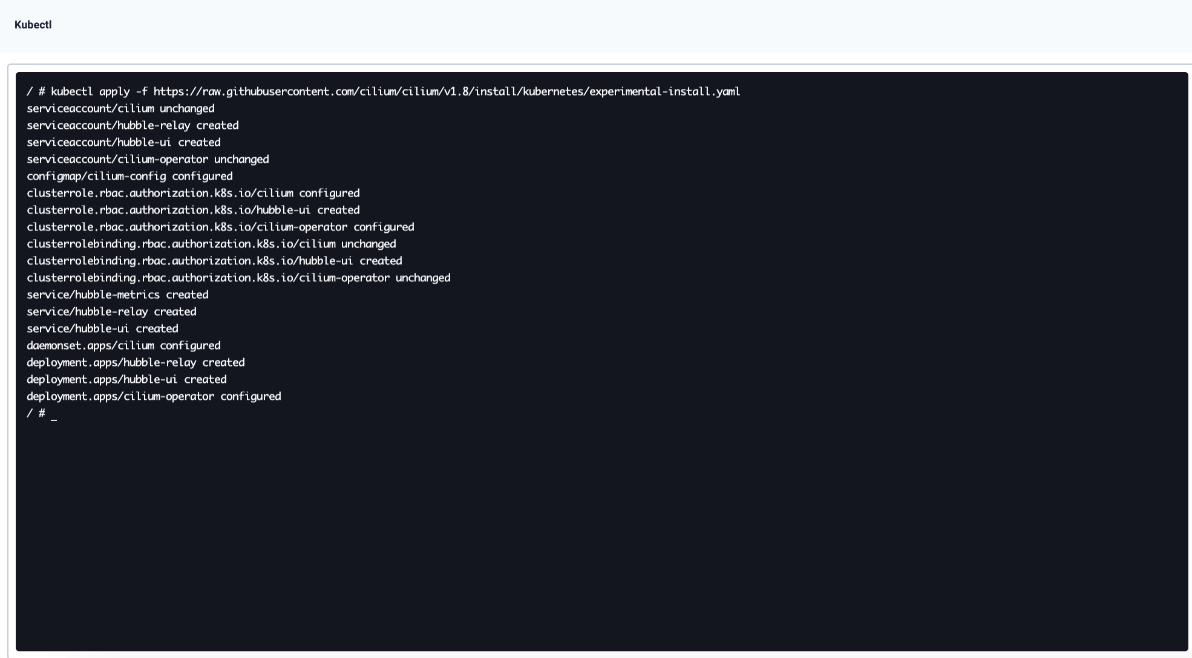The image size is (1192, 658).
Task: Click the GitHub raw URL in the command
Action: (447, 91)
